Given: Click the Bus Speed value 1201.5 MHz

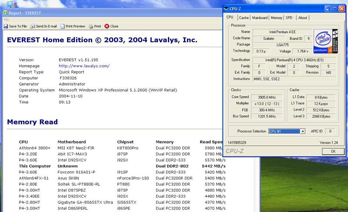Looking at the screenshot, I should (x=267, y=116).
